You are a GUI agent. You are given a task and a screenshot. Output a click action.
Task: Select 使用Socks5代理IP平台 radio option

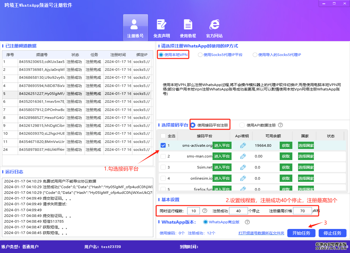click(x=200, y=55)
